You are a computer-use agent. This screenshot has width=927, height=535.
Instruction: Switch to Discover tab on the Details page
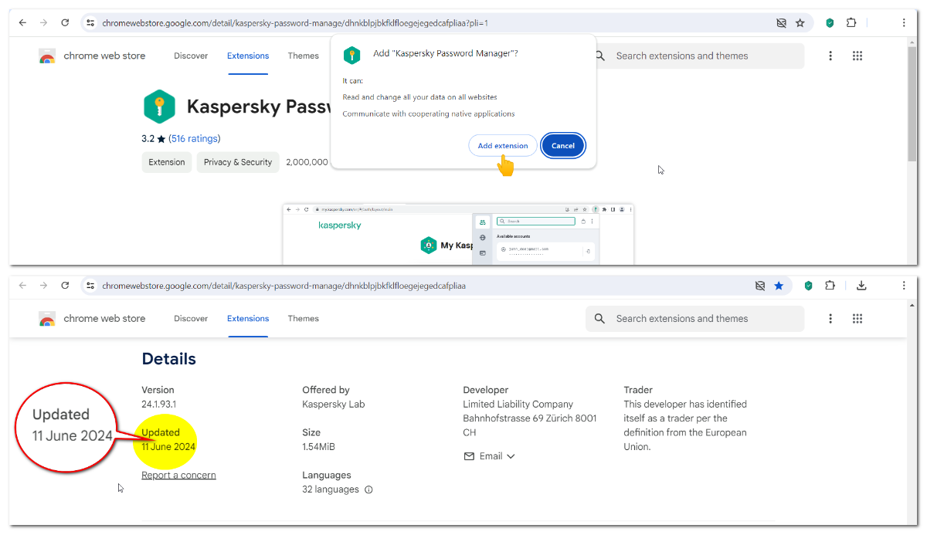coord(191,318)
